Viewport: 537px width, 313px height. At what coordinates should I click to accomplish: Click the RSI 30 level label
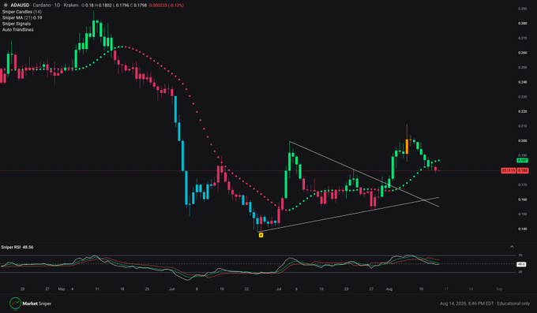(x=520, y=272)
